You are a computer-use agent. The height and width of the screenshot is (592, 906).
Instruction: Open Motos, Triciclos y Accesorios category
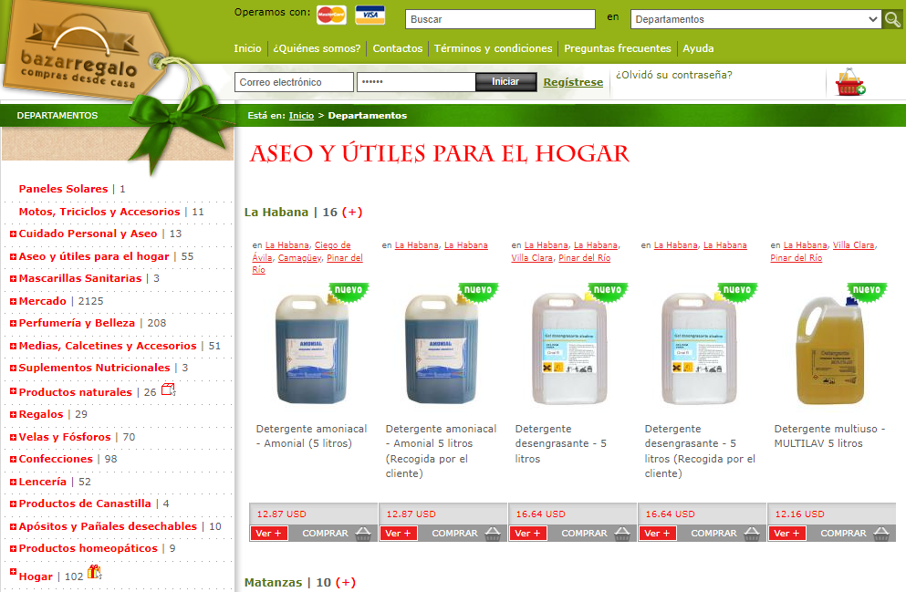(99, 212)
